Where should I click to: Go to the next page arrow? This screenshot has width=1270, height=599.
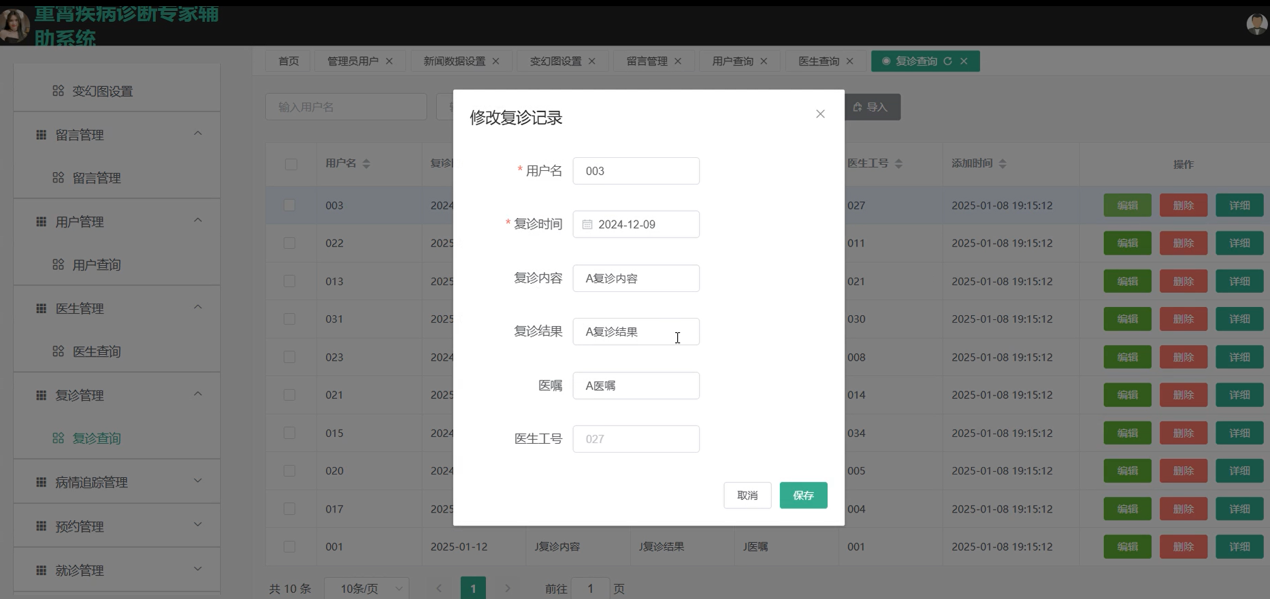point(507,588)
